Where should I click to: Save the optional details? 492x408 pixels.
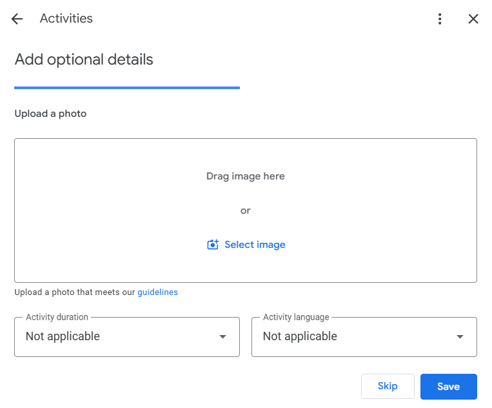coord(448,386)
